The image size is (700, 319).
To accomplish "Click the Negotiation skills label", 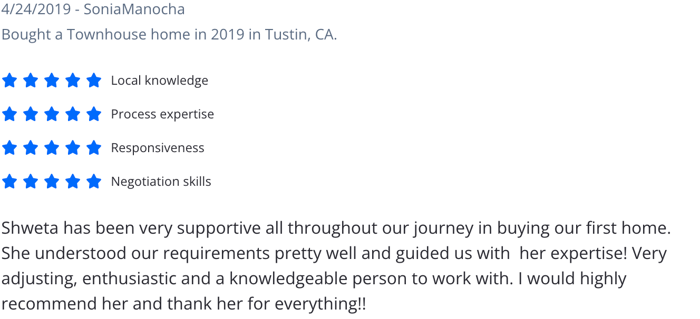I will [x=161, y=182].
